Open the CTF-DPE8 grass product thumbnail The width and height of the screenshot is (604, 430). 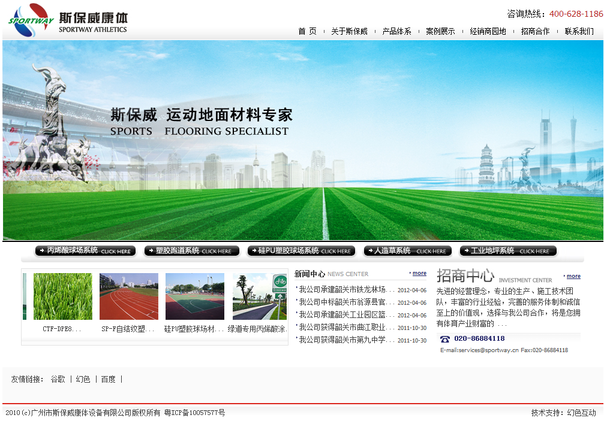point(63,296)
